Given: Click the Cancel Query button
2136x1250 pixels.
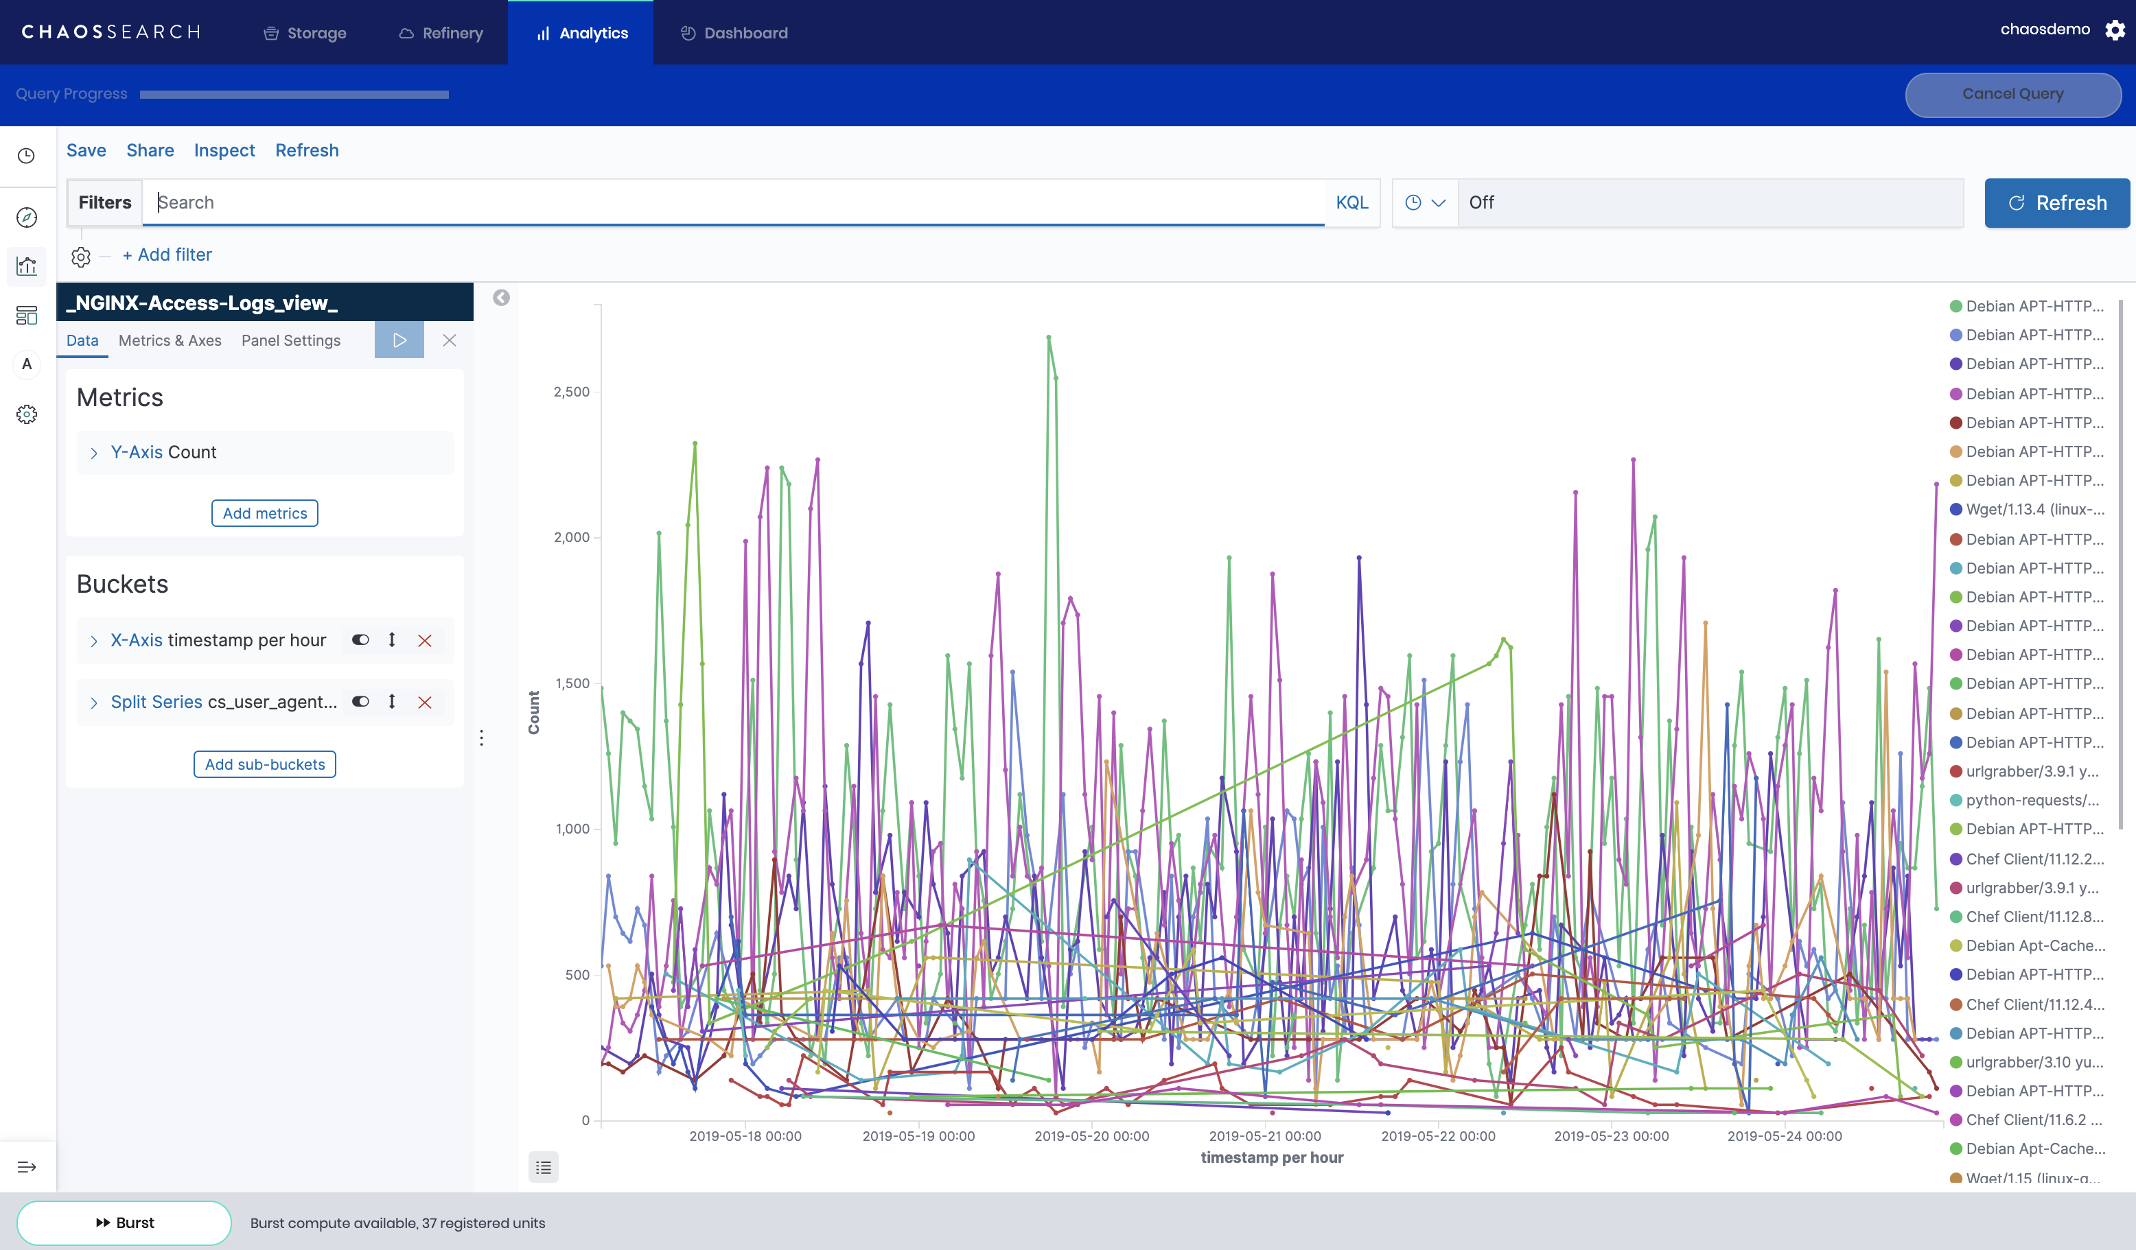Looking at the screenshot, I should click(x=2012, y=94).
